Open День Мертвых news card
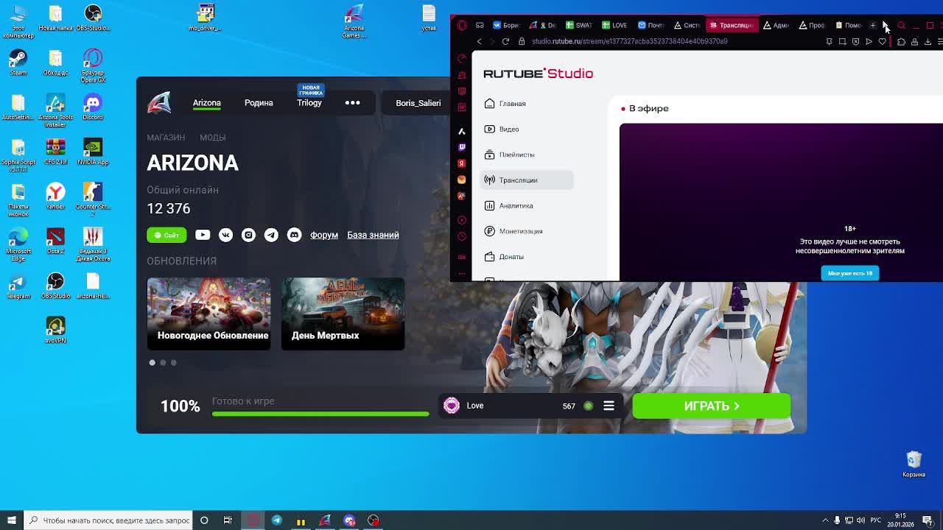943x530 pixels. click(343, 314)
